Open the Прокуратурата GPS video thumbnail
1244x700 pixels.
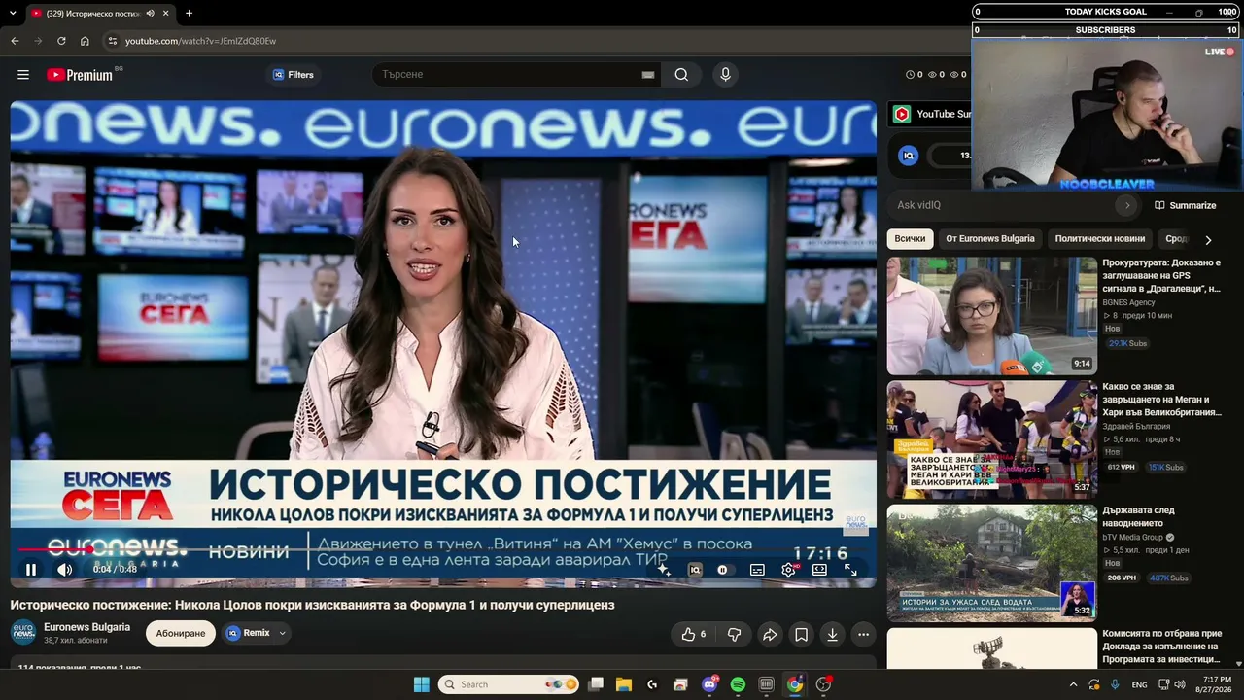(x=992, y=316)
